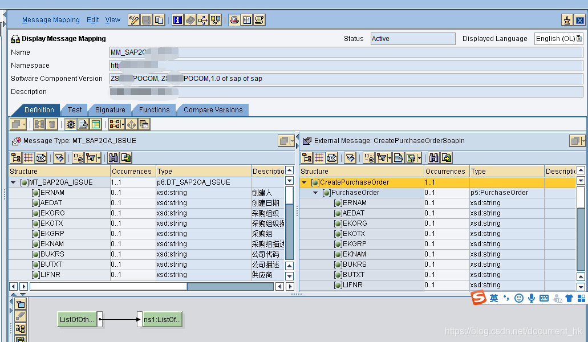Click the Where-Used arrows icon in main toolbar
Image resolution: width=588 pixels, height=342 pixels.
(203, 20)
